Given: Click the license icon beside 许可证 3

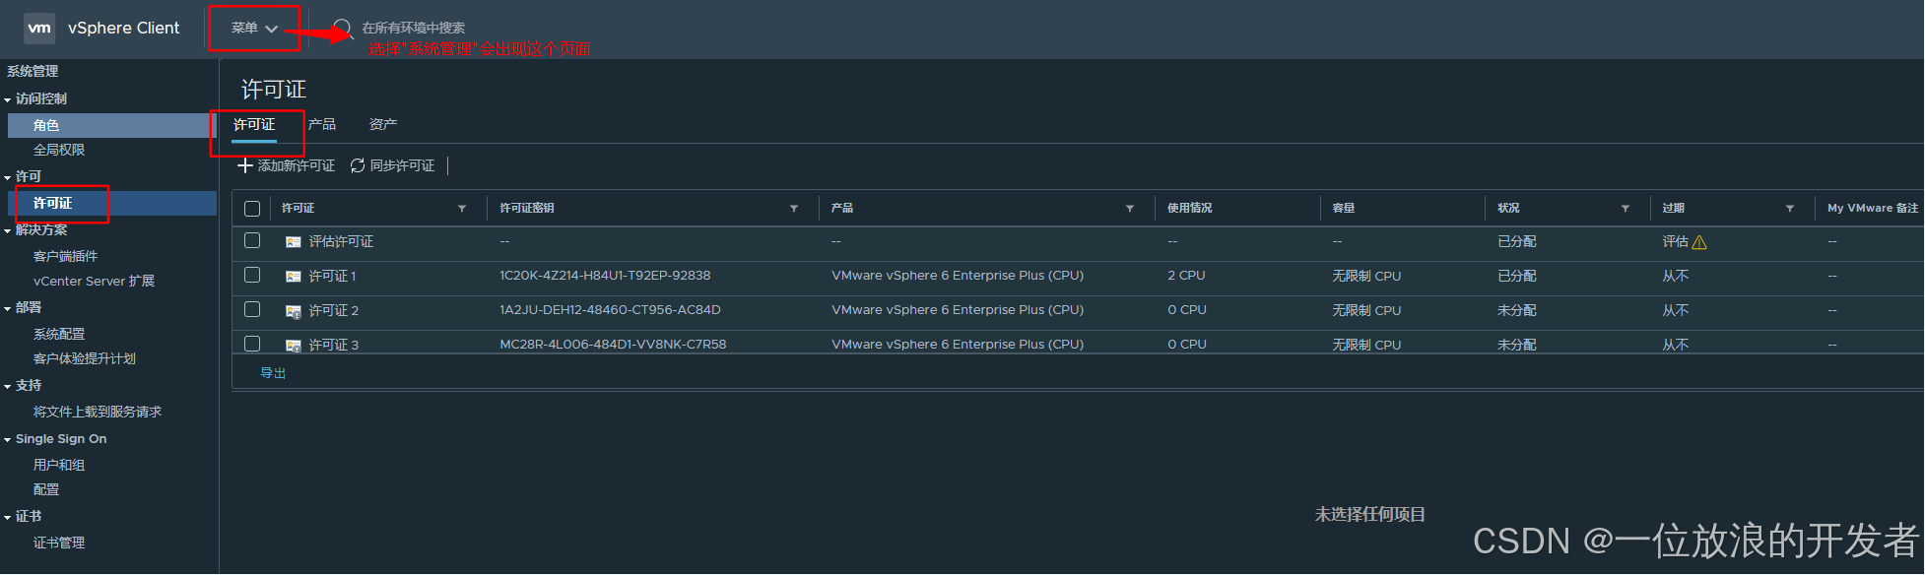Looking at the screenshot, I should [294, 346].
